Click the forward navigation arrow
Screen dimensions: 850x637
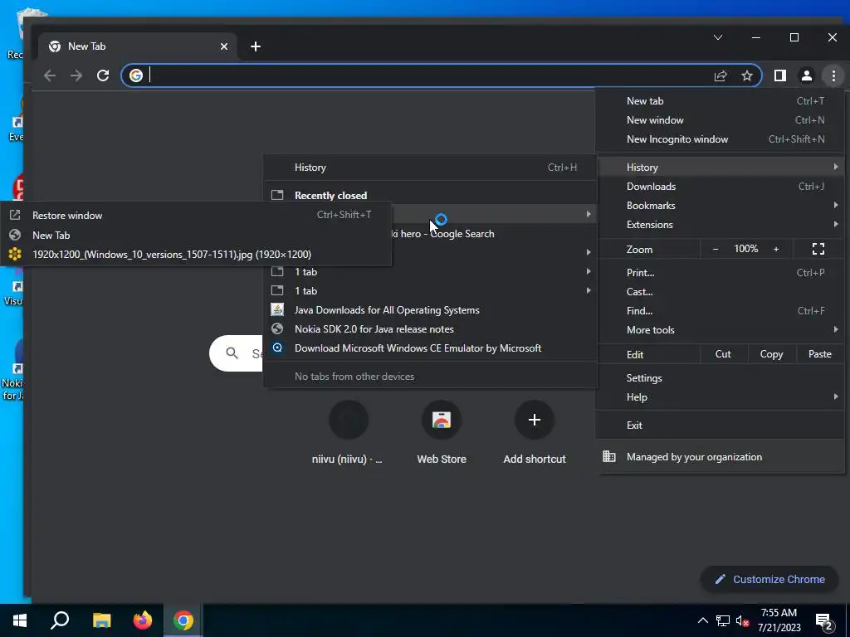[x=76, y=75]
